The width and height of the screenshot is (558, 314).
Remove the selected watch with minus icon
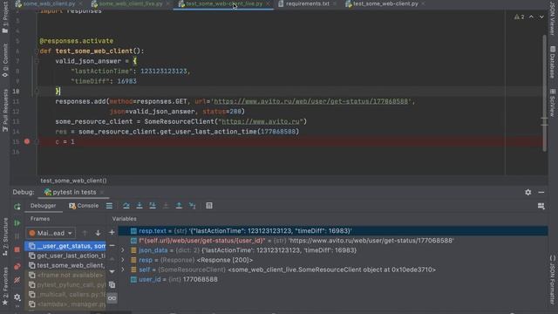(x=112, y=246)
